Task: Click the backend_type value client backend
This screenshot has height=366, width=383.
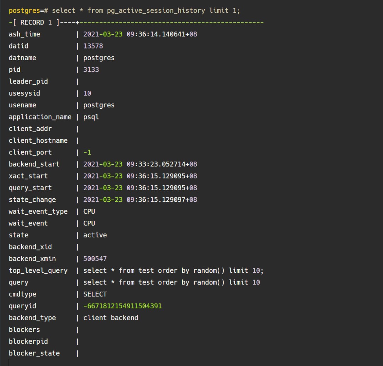Action: [x=111, y=318]
